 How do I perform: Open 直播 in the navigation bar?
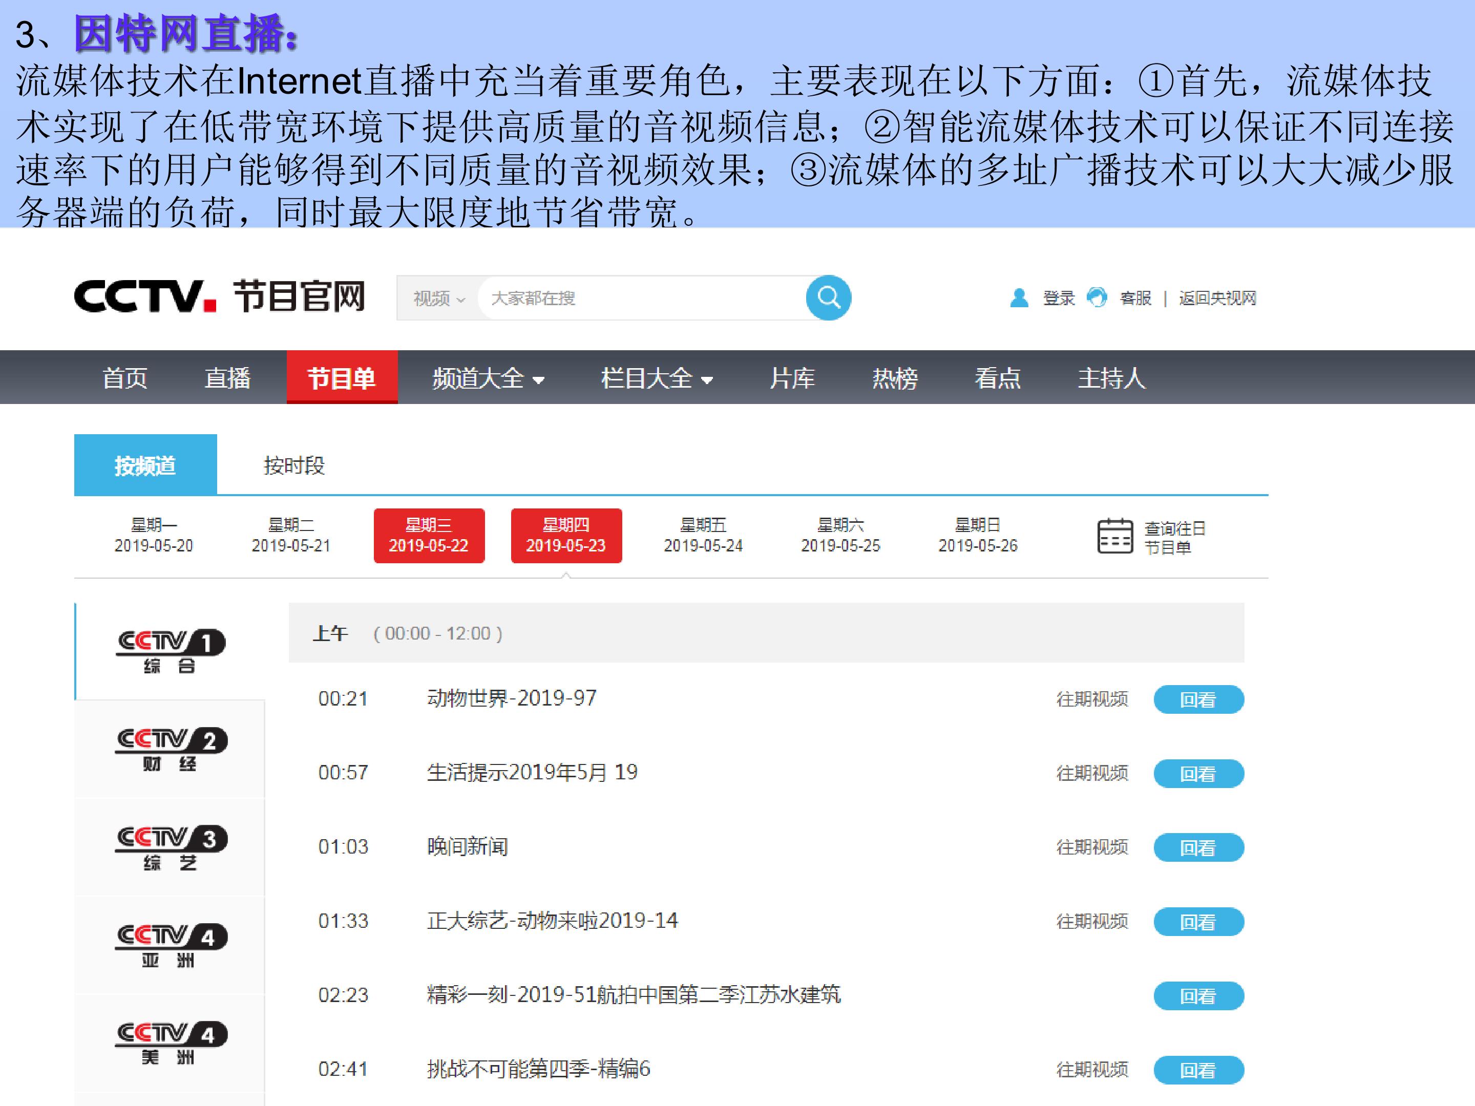click(x=227, y=378)
